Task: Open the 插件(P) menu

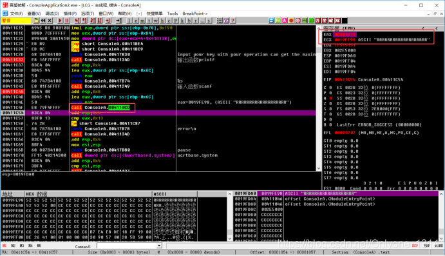Action: coord(70,14)
